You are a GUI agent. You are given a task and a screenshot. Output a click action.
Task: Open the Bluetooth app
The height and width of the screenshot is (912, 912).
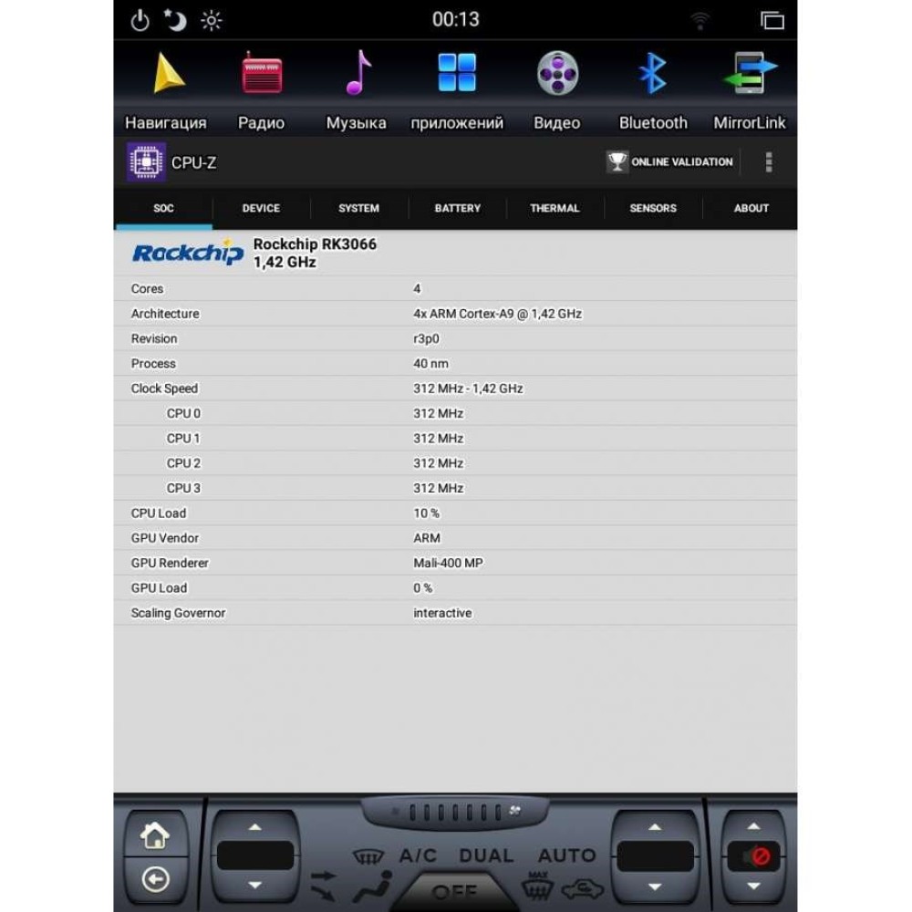point(653,90)
